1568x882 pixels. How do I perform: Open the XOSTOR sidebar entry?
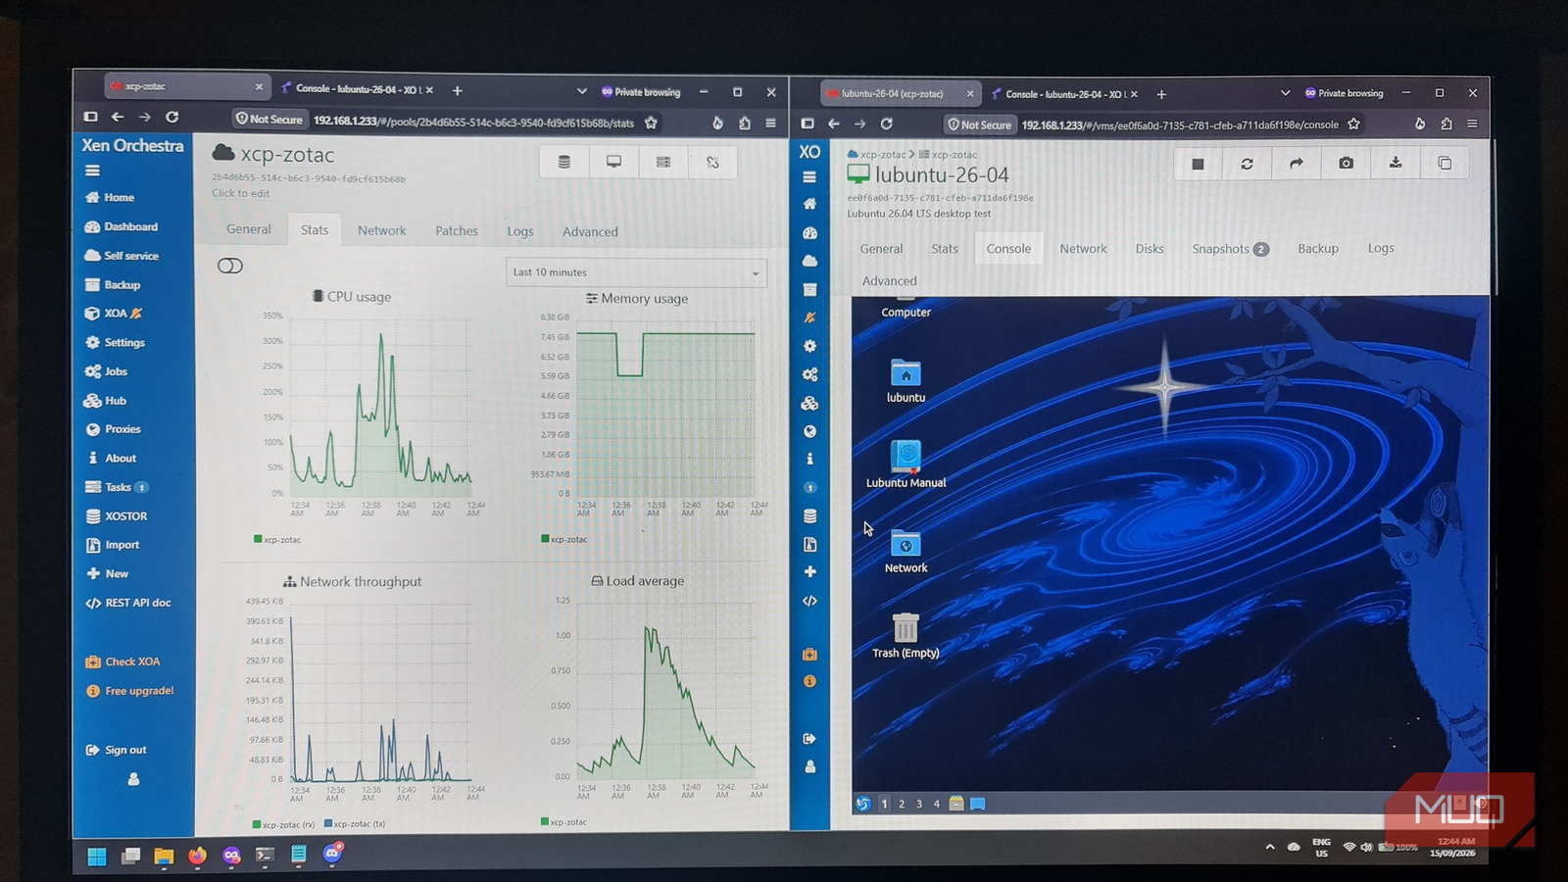[x=117, y=515]
